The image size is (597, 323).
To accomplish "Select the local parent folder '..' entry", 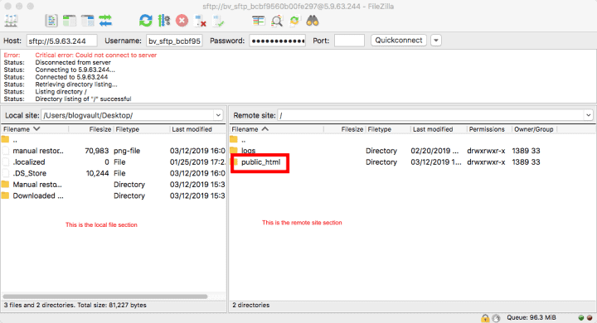I will tap(114, 140).
